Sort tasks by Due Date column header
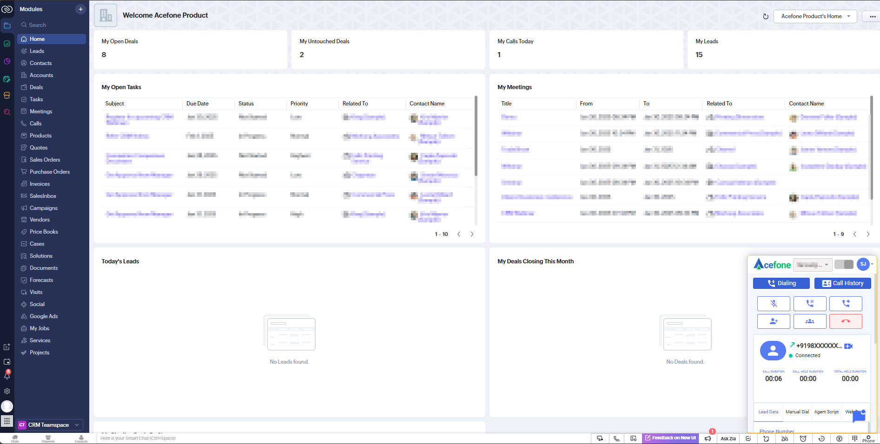 tap(198, 104)
